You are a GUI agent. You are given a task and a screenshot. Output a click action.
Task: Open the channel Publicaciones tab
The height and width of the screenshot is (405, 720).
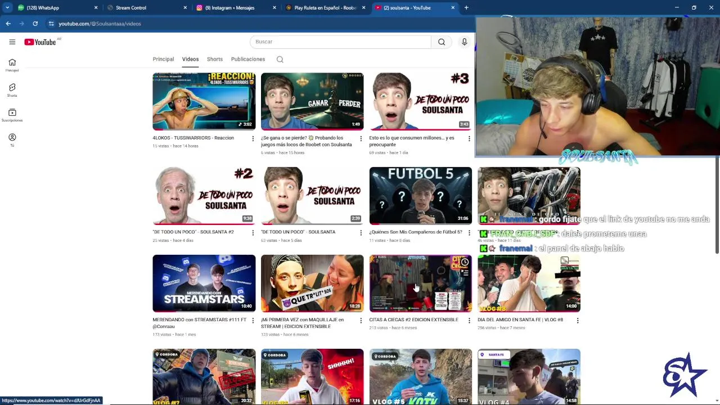point(248,59)
